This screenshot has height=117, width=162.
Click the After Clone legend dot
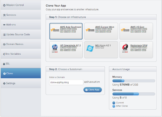(x=114, y=106)
